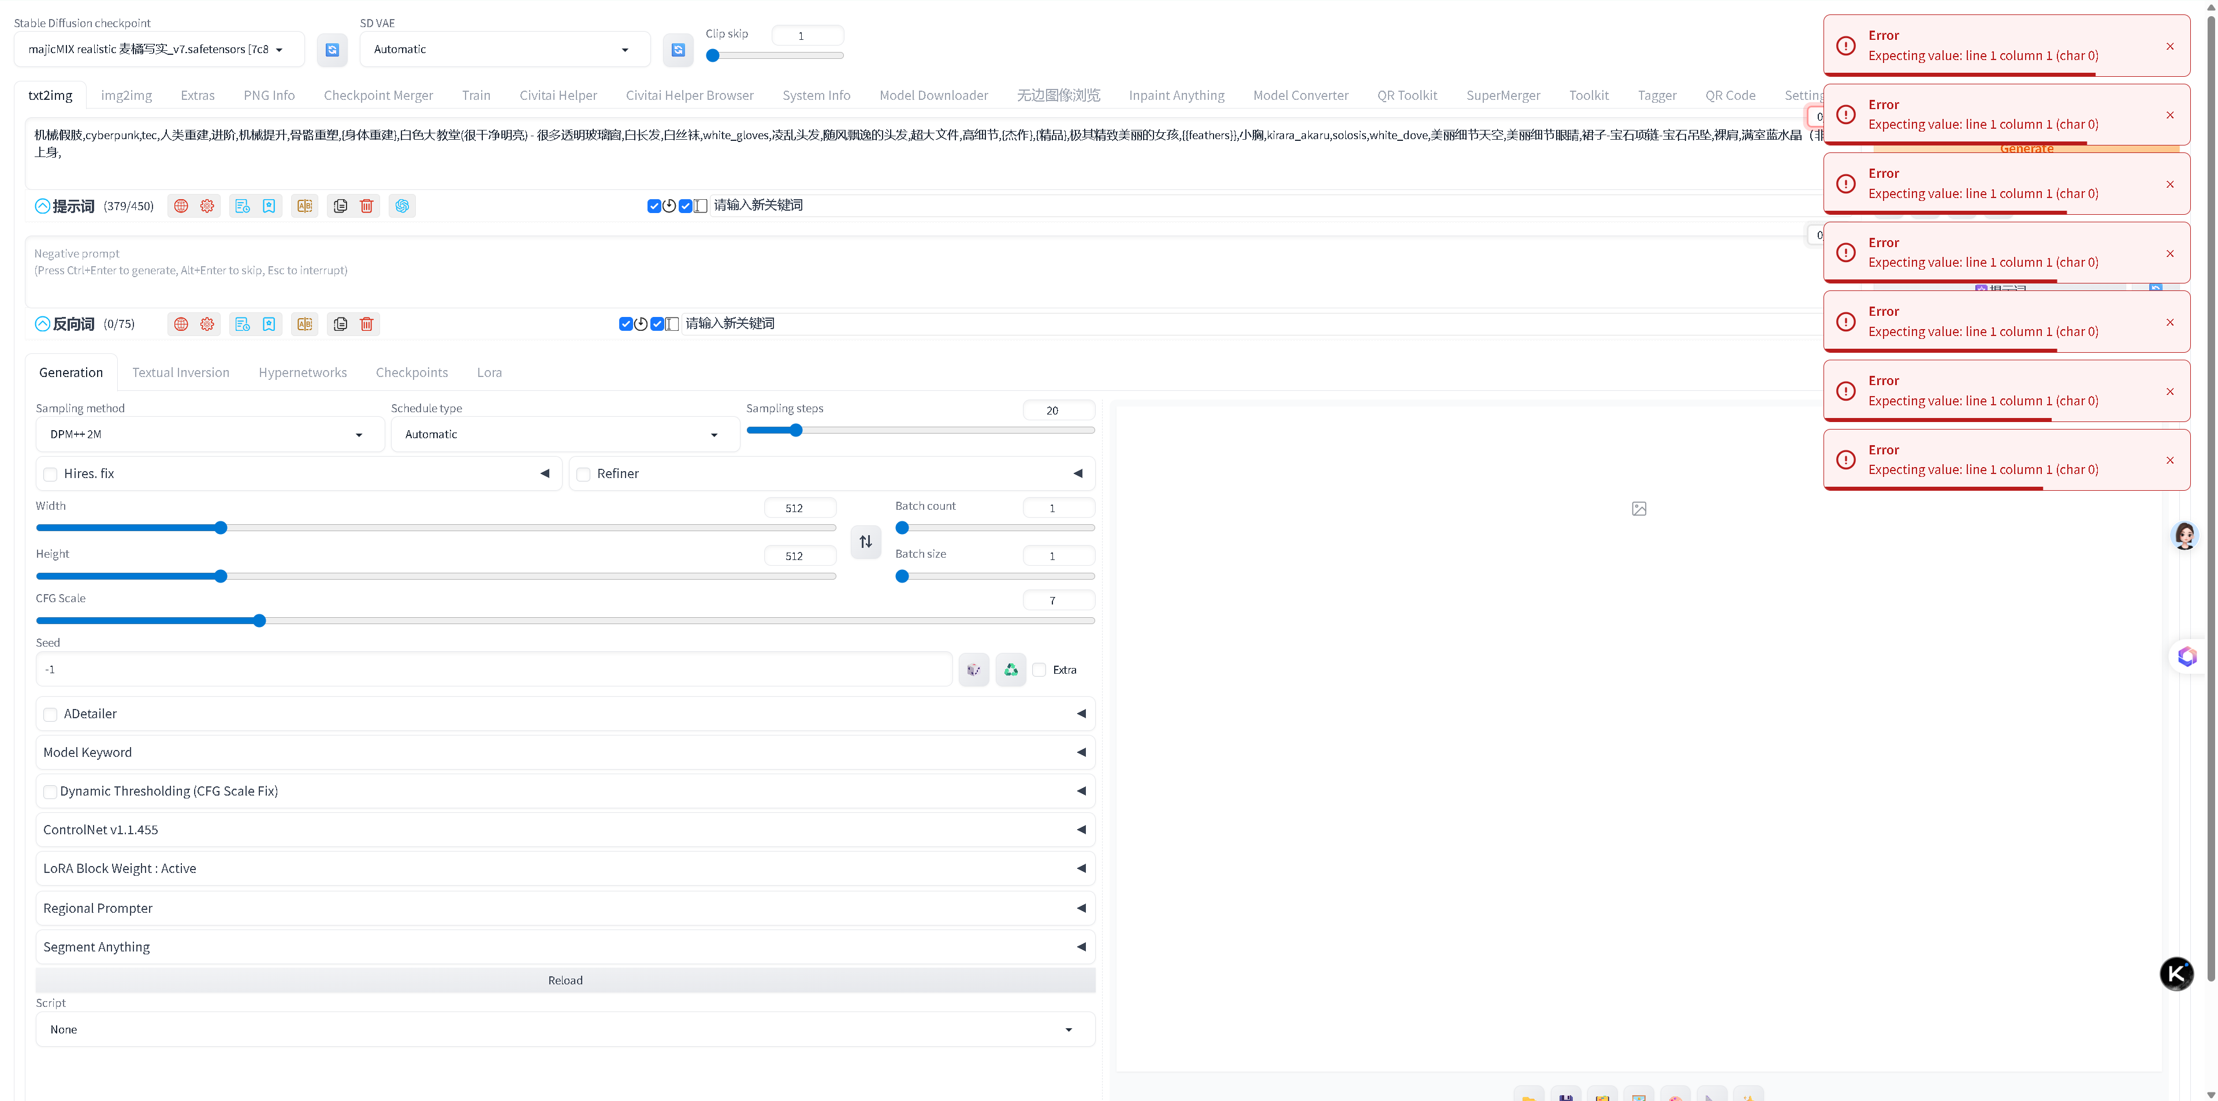Click the Reload button
Viewport: 2218px width, 1101px height.
pos(565,980)
